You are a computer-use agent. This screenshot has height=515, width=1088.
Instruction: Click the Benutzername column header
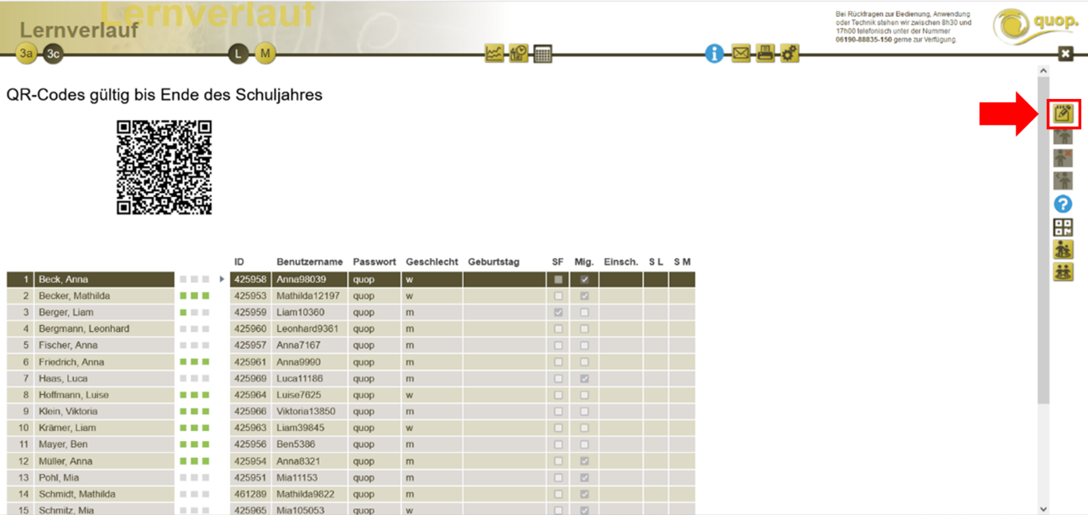[x=308, y=262]
